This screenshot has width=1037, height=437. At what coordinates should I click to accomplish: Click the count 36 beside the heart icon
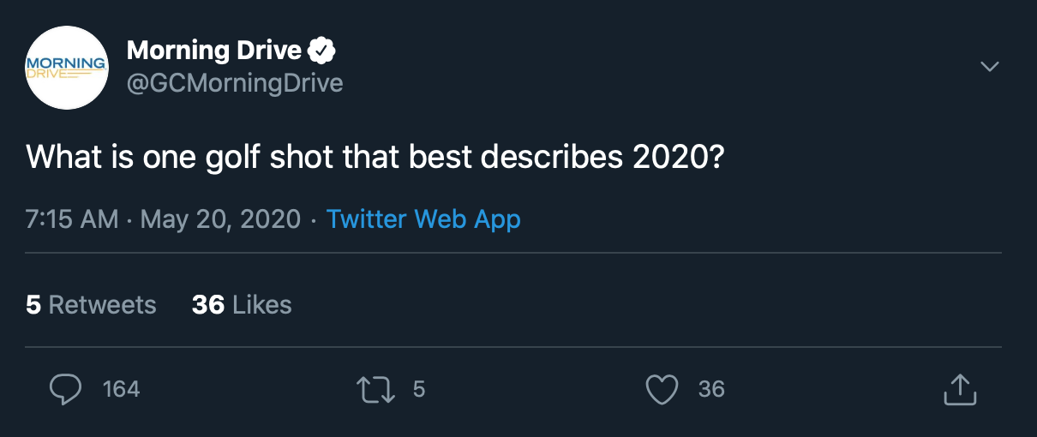711,390
